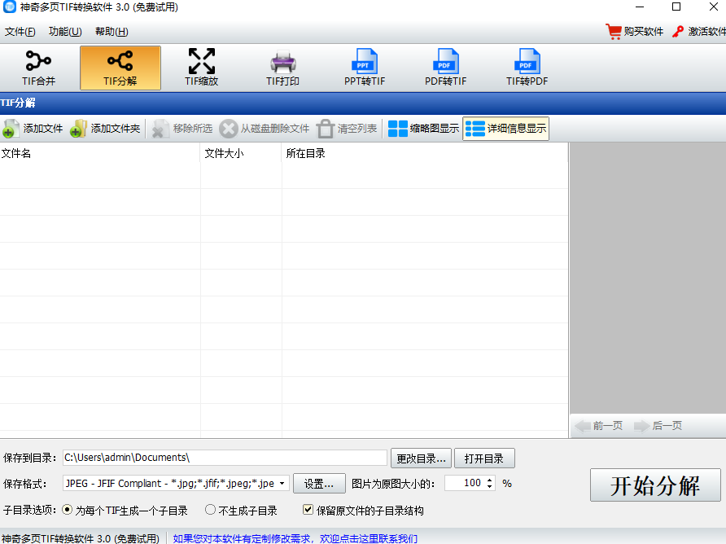Select the TIF转PDF function
726x544 pixels.
click(527, 68)
